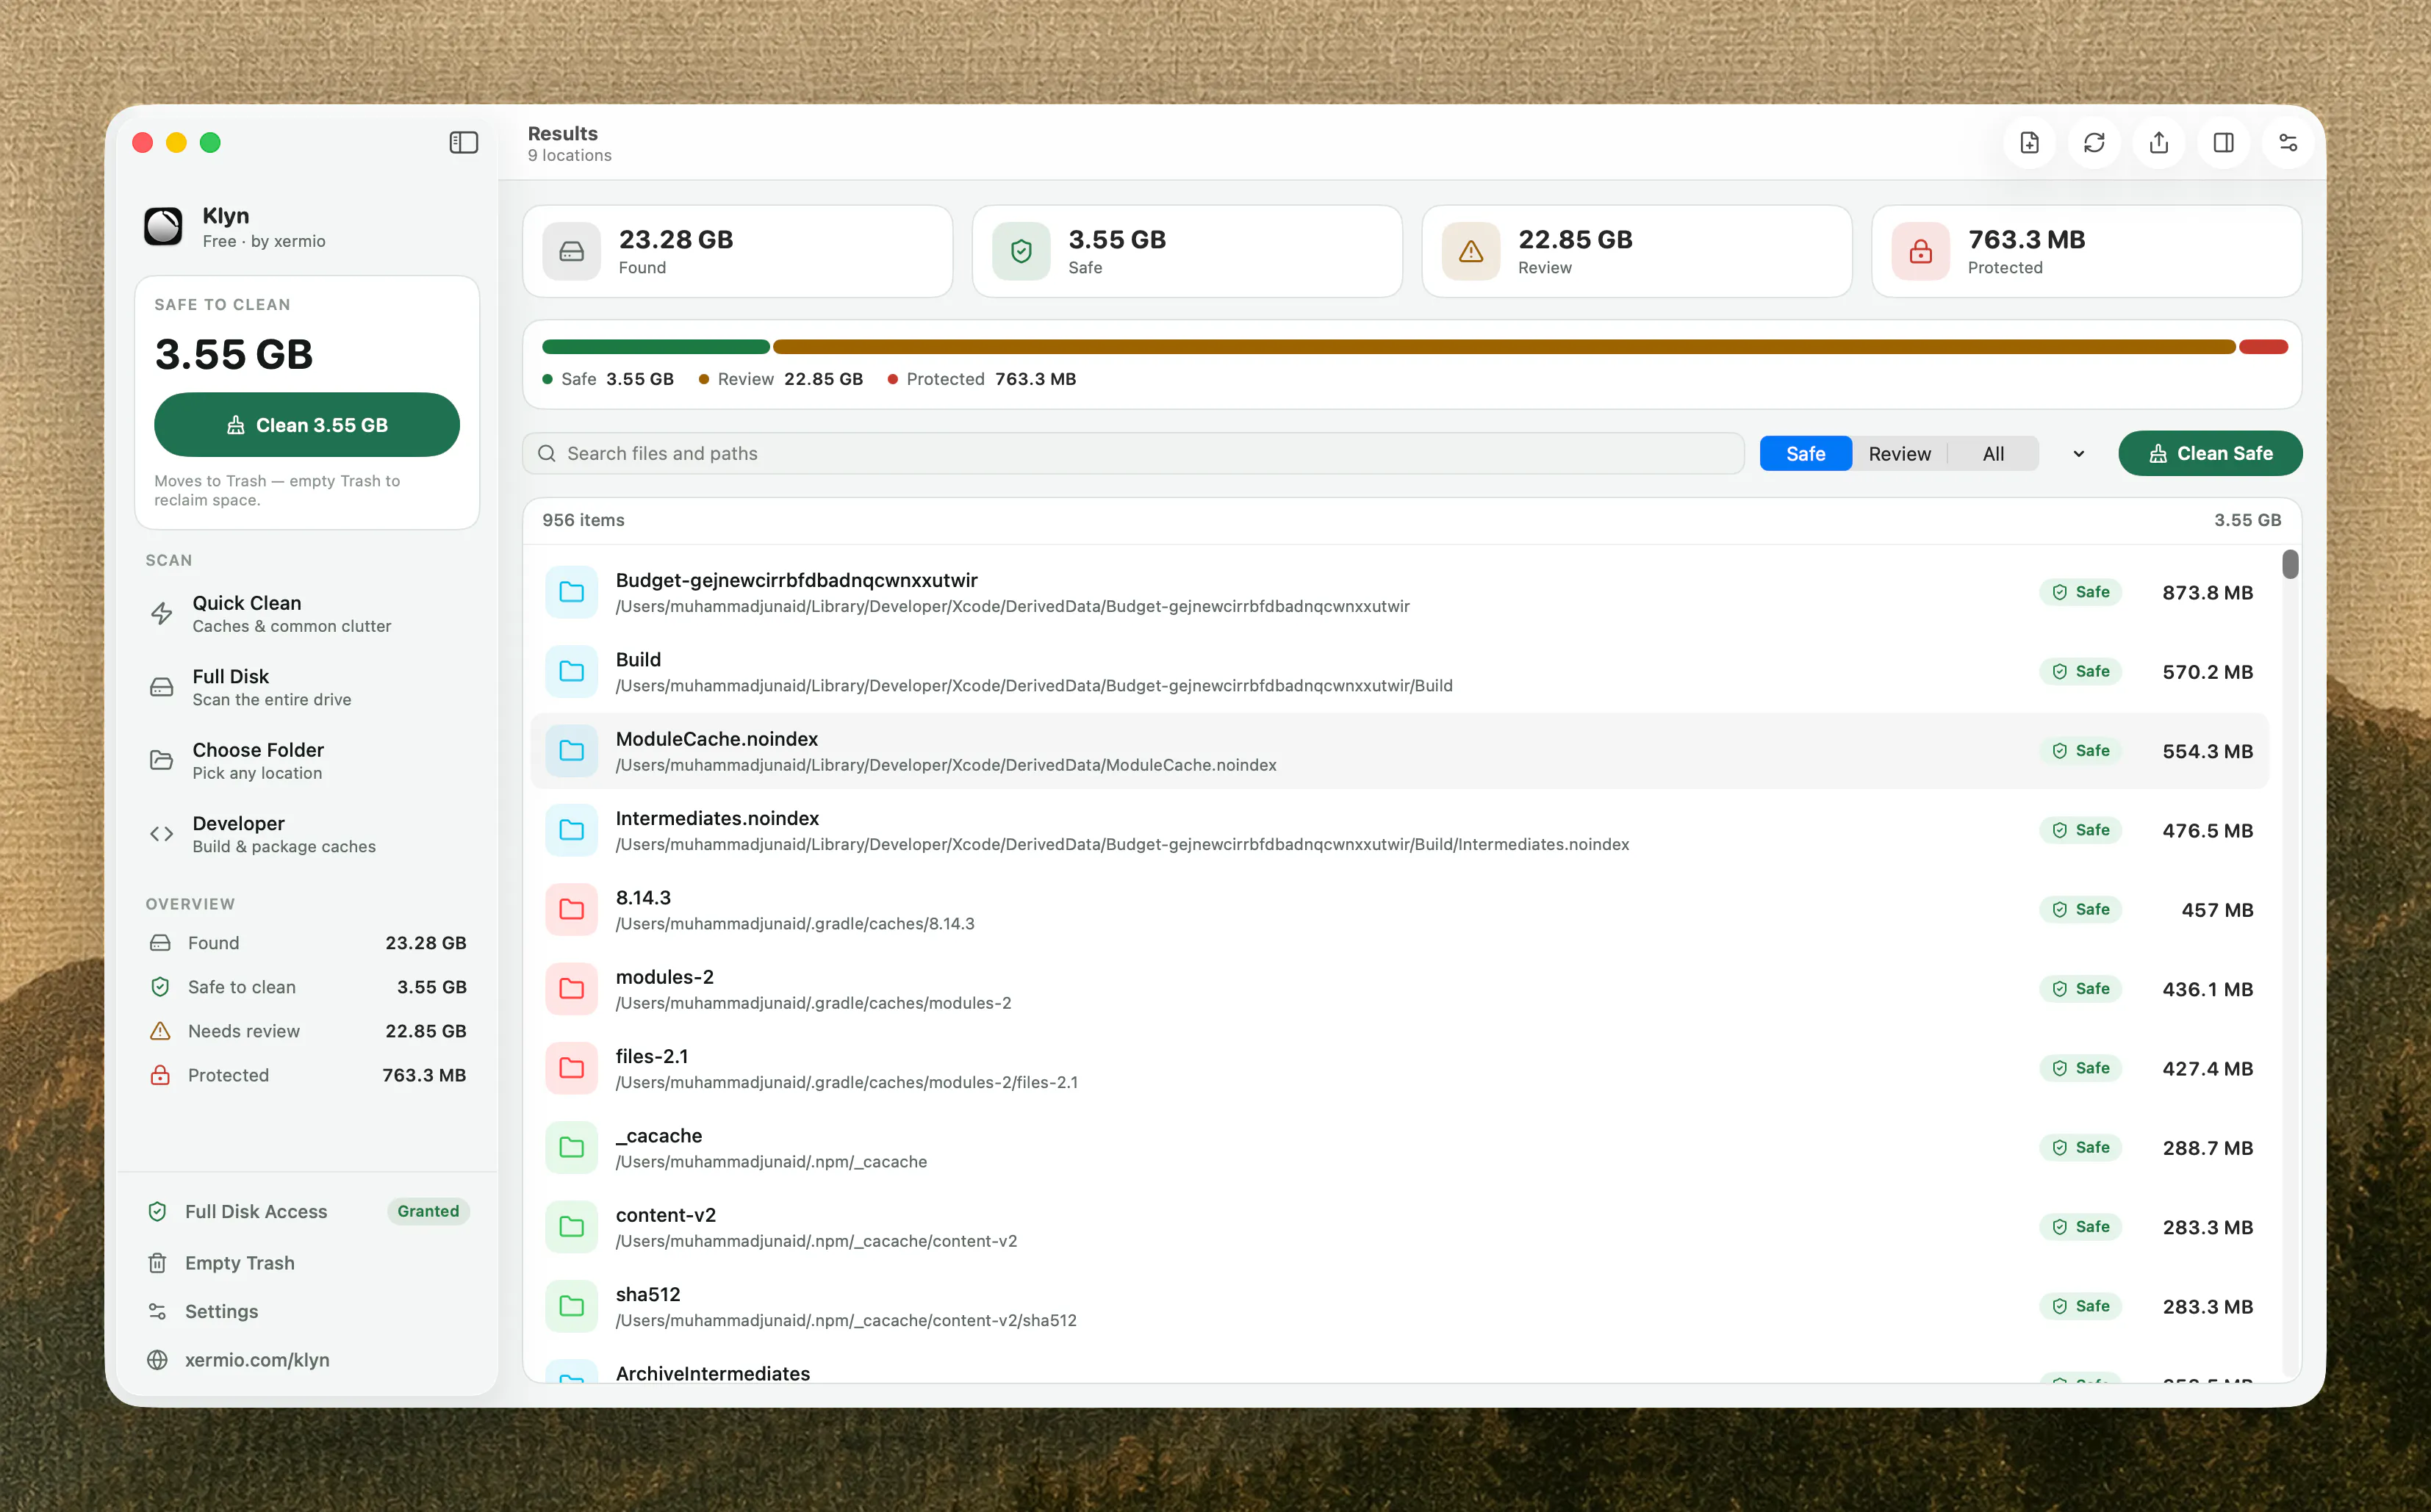Click the Quick Clean lightning icon
Viewport: 2431px width, 1512px height.
(x=161, y=614)
